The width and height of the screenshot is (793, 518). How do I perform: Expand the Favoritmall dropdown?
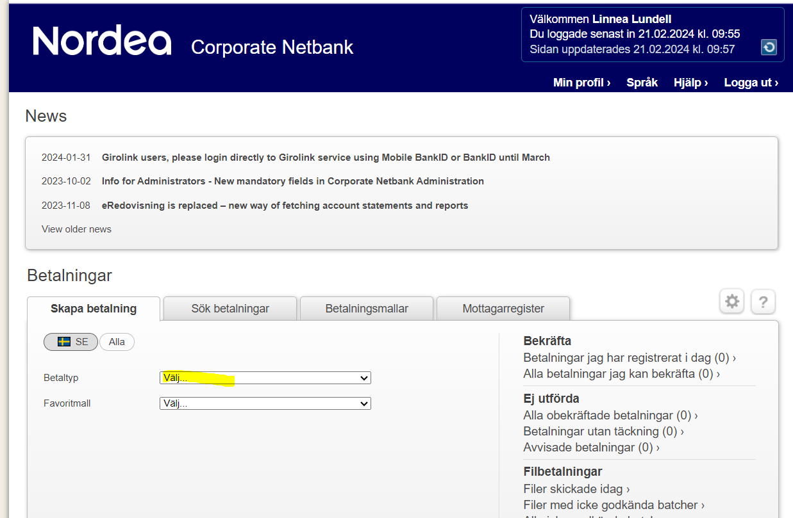click(x=265, y=403)
